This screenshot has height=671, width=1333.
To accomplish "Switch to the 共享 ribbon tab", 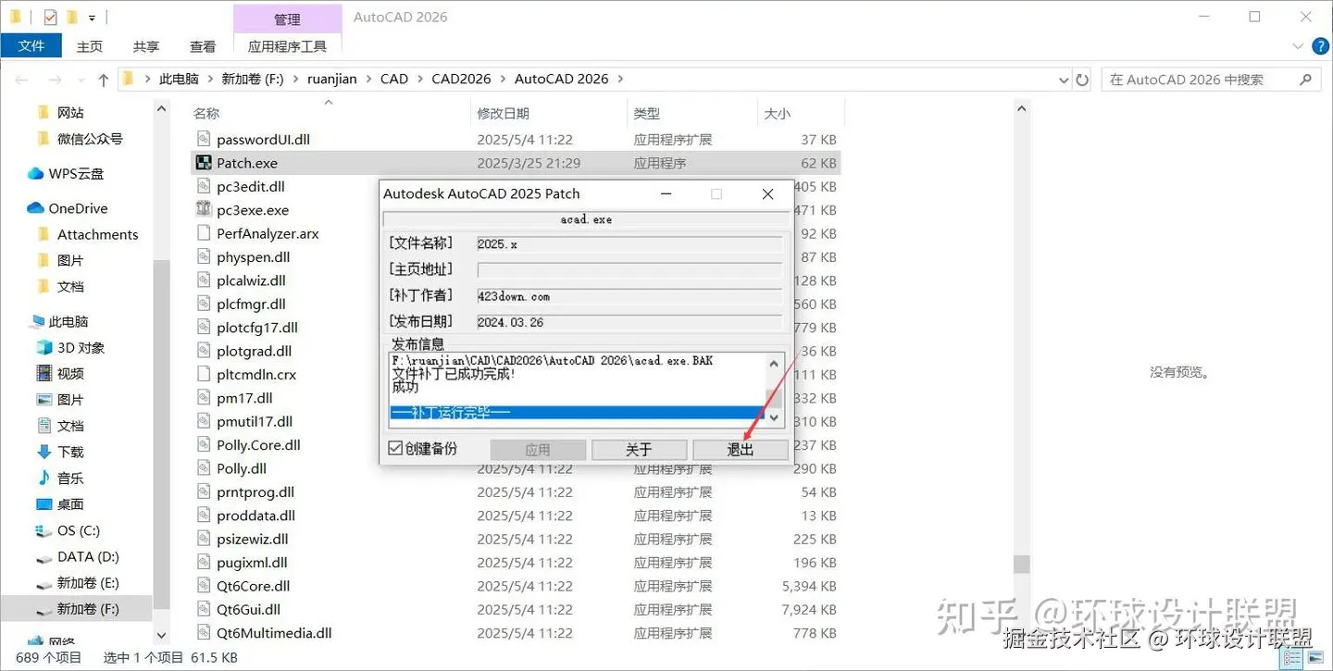I will (146, 46).
